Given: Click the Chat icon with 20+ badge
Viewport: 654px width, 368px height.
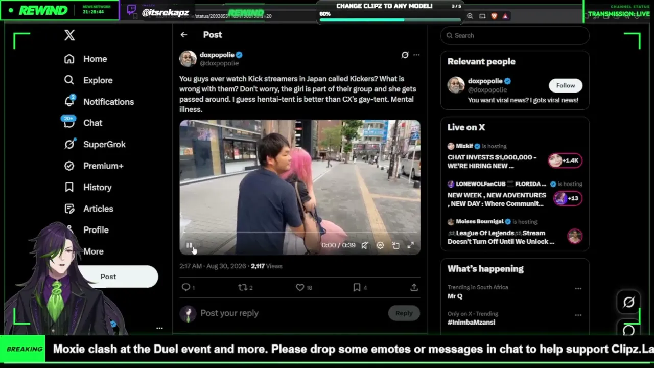Looking at the screenshot, I should (69, 122).
